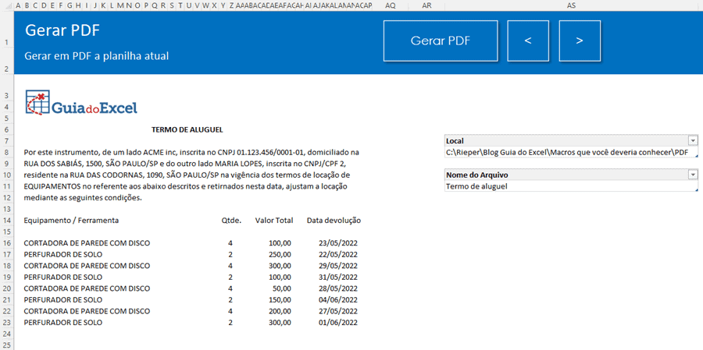Click the Gerar PDF button
The height and width of the screenshot is (350, 703).
[440, 41]
